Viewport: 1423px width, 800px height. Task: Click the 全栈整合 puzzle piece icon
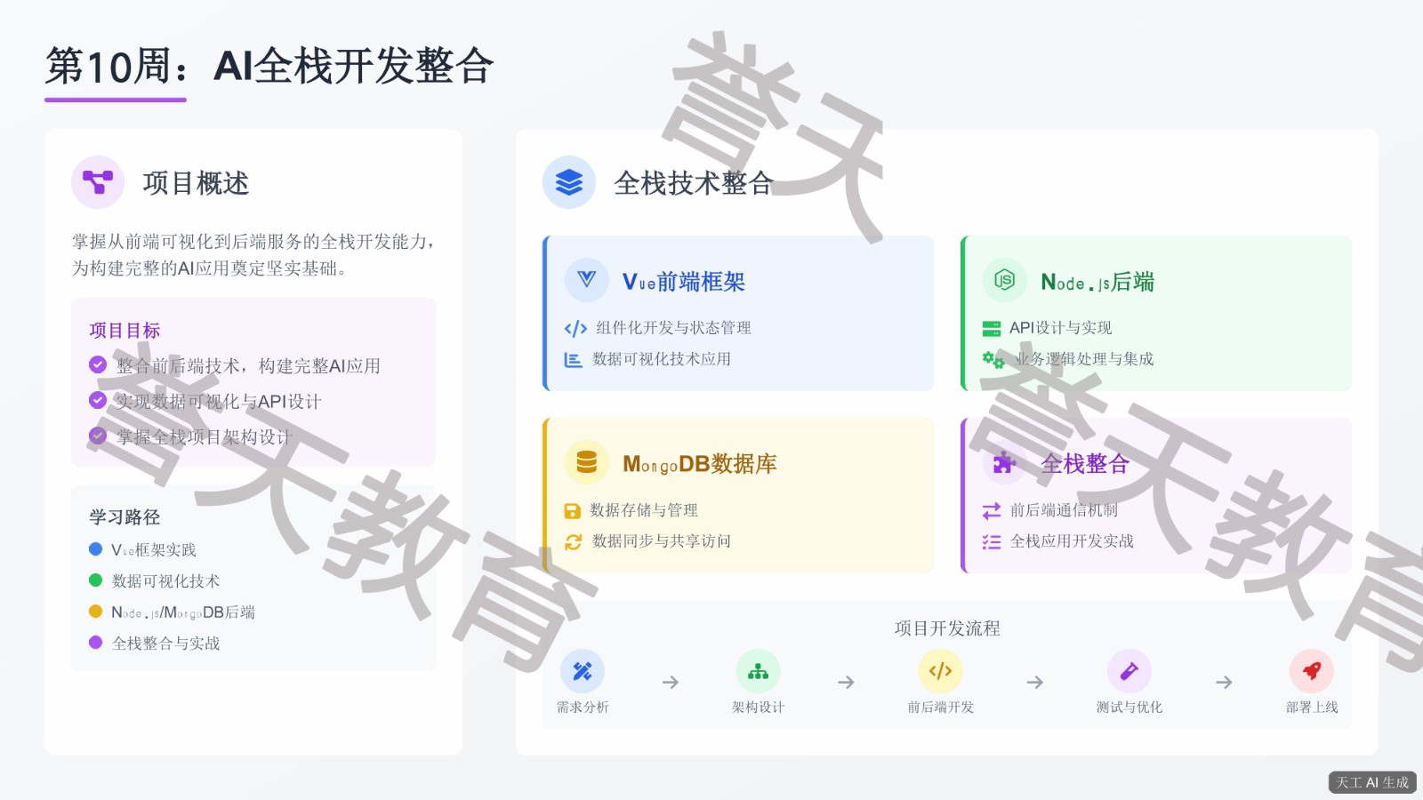(1004, 462)
